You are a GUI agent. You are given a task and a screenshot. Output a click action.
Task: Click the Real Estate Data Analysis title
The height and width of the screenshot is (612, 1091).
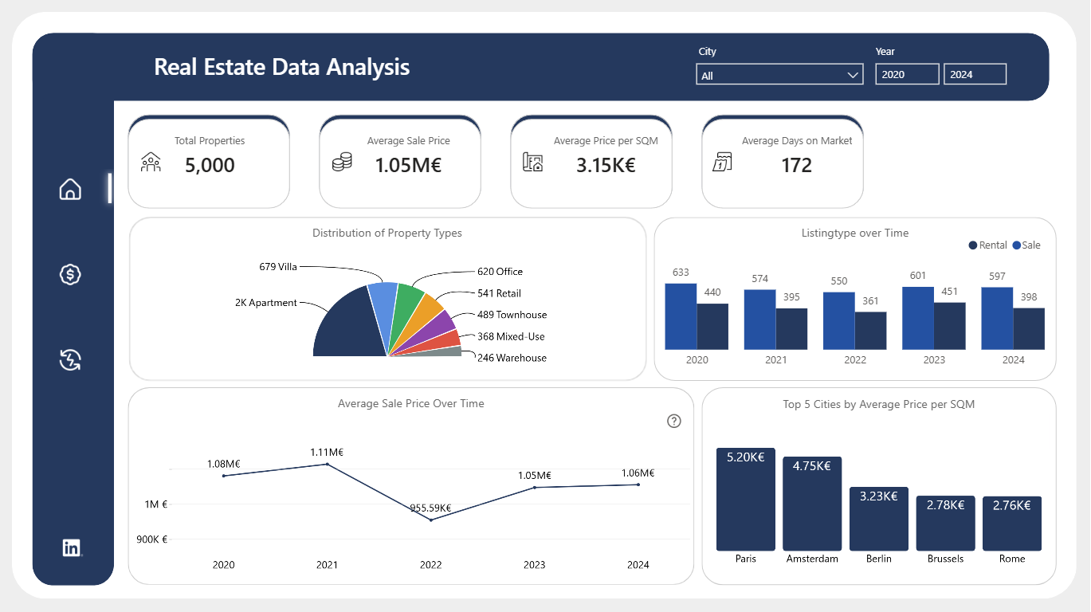pyautogui.click(x=281, y=67)
